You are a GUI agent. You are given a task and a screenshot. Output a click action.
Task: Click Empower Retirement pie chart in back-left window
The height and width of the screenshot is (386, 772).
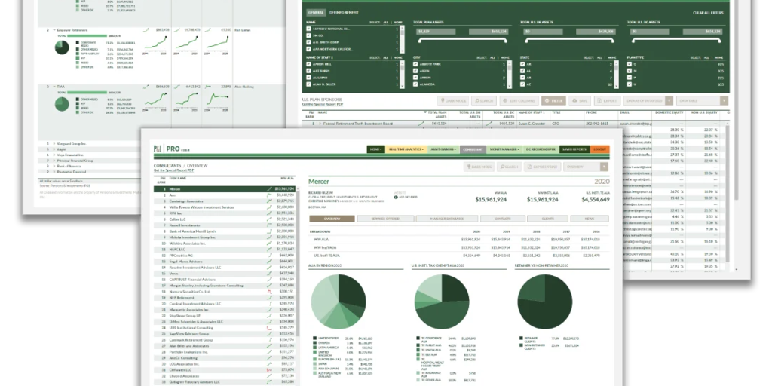pyautogui.click(x=62, y=47)
